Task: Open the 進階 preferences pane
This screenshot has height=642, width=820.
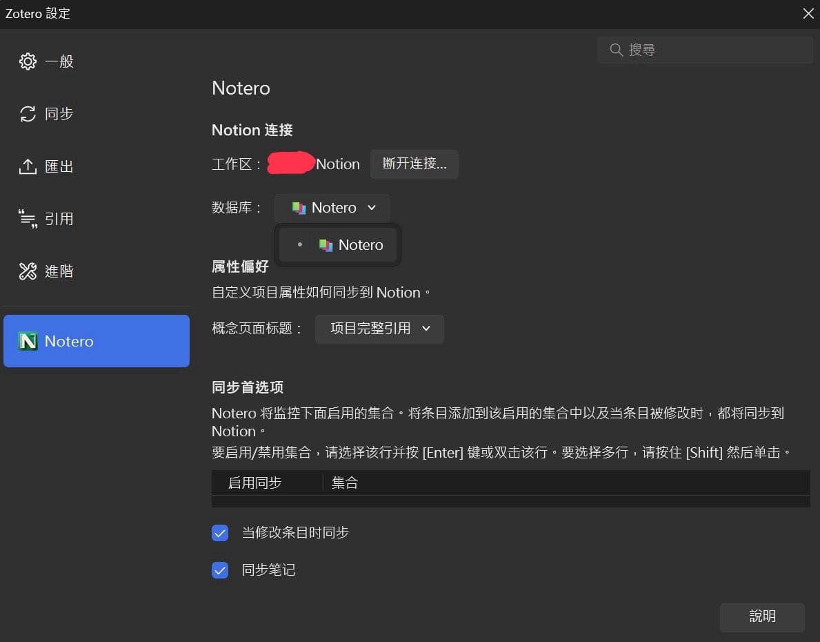Action: pos(97,271)
